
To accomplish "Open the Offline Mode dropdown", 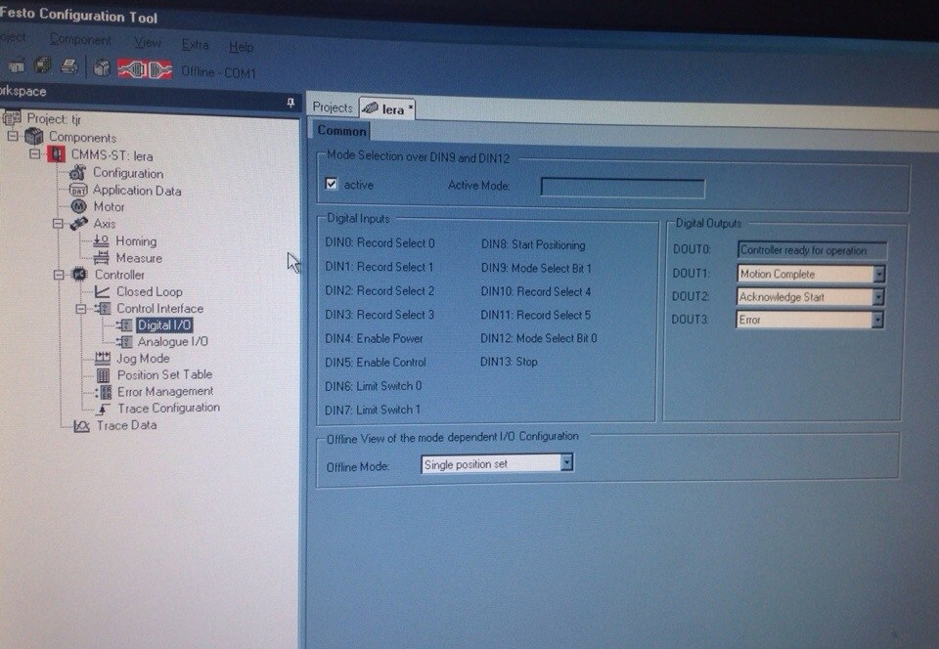I will [x=566, y=462].
